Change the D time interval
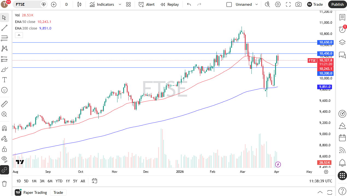This screenshot has width=347, height=196. pyautogui.click(x=67, y=4)
